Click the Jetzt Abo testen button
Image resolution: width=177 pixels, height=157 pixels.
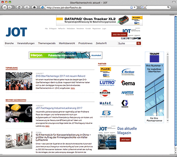pyautogui.click(x=119, y=35)
